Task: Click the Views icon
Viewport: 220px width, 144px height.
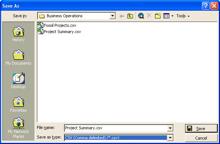Action: pyautogui.click(x=166, y=16)
